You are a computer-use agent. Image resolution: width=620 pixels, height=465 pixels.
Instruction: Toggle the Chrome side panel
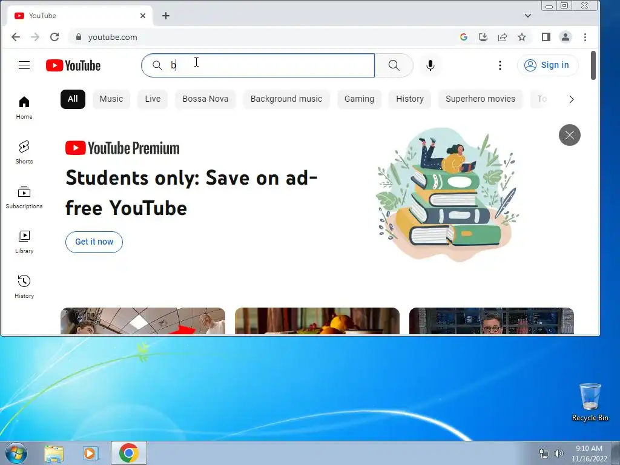pyautogui.click(x=546, y=37)
